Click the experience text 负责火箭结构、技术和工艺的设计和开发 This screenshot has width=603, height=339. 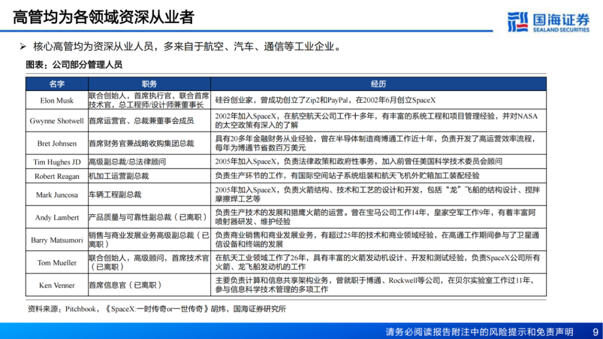[x=352, y=190]
